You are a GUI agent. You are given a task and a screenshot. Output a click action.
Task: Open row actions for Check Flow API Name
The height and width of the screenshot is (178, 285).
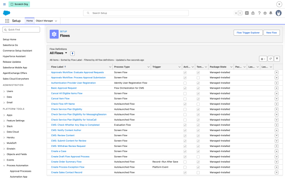[x=276, y=104]
